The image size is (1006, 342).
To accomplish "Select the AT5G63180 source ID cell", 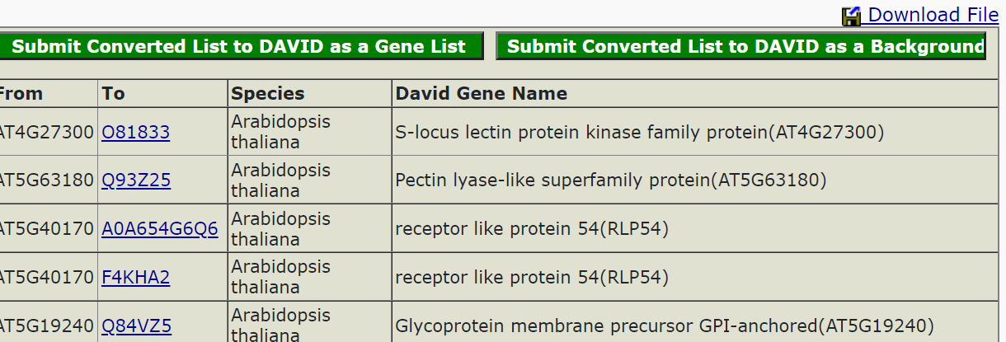I will tap(45, 180).
